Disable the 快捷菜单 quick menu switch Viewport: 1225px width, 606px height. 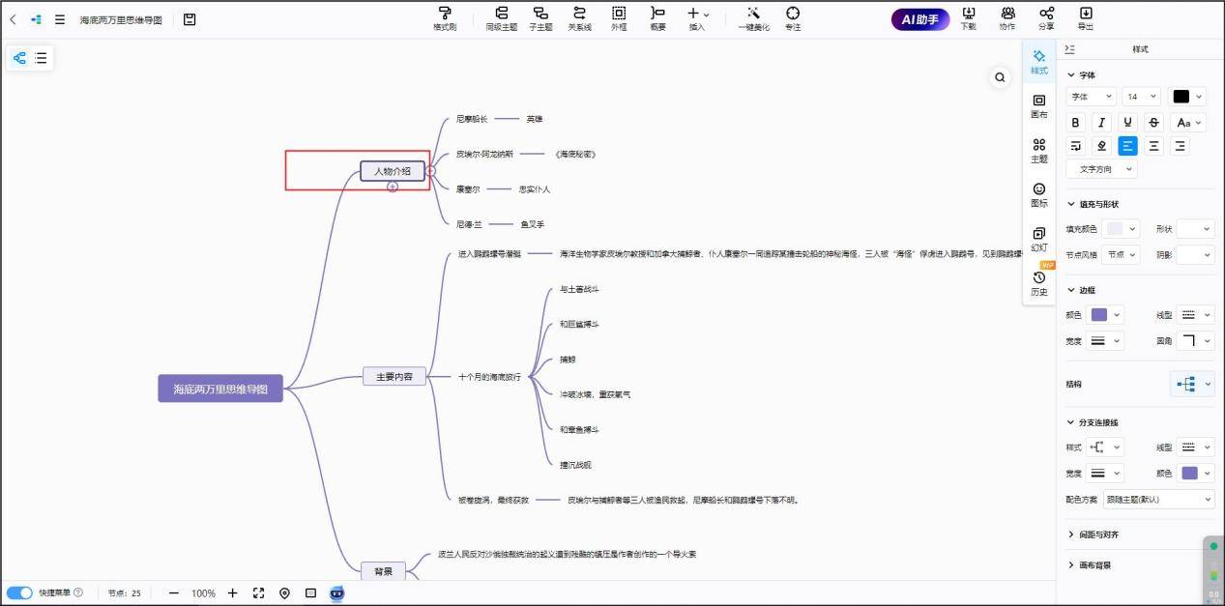coord(21,592)
